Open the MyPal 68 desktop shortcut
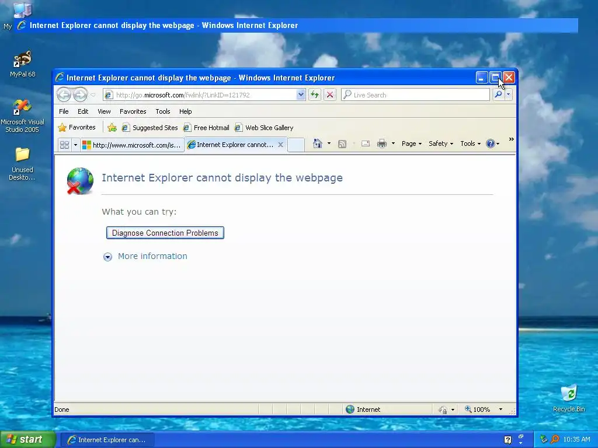The height and width of the screenshot is (448, 598). pyautogui.click(x=23, y=64)
